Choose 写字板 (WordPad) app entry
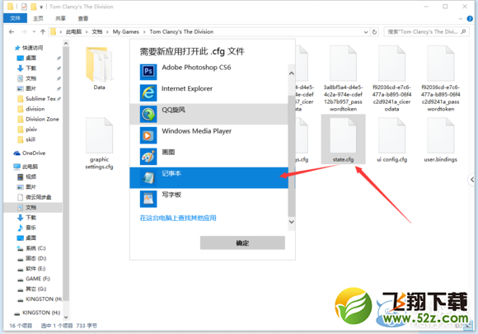Viewport: 478px width, 334px height. (209, 199)
